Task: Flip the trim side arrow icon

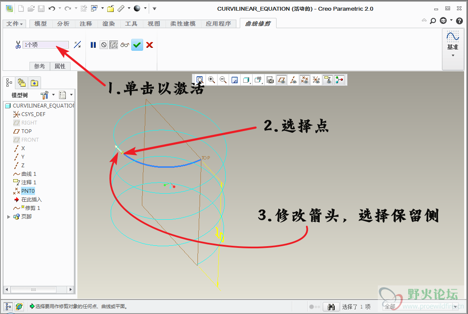Action: [x=77, y=45]
